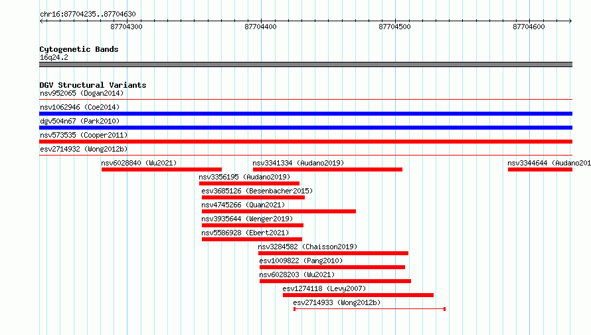
Task: Click the red bar under nsv6028840 (Wu2021)
Action: [161, 169]
